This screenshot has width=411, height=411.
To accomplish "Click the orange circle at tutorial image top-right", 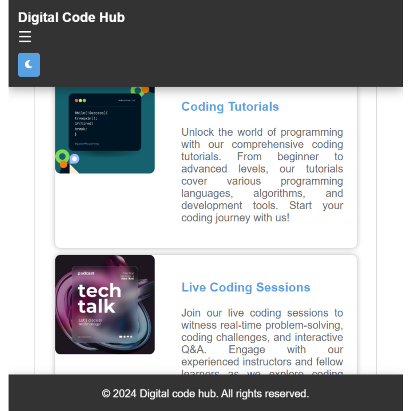I will click(146, 90).
